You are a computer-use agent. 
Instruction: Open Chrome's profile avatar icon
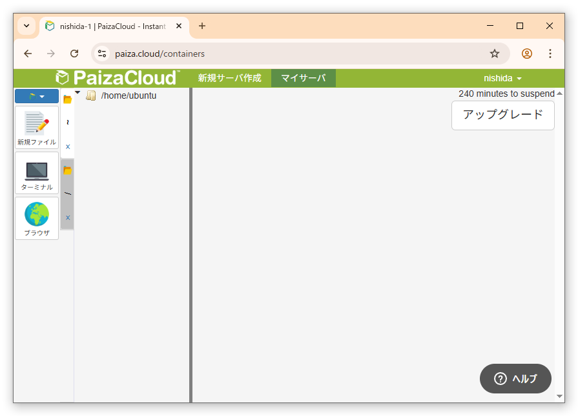click(x=526, y=54)
